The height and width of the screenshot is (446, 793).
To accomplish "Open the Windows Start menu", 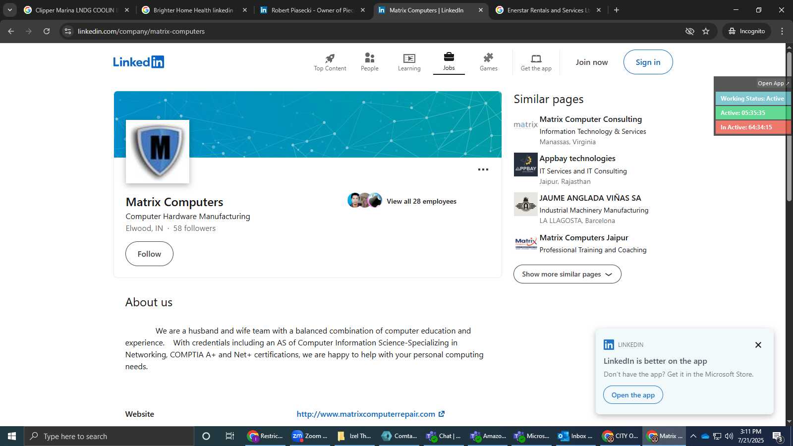I will (12, 436).
